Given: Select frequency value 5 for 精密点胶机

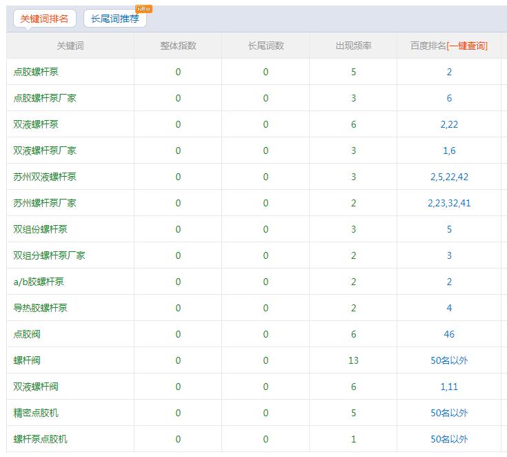Looking at the screenshot, I should 353,413.
